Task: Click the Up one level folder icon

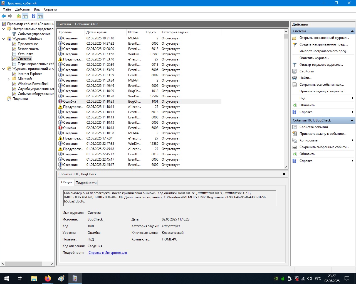Action: [x=18, y=16]
